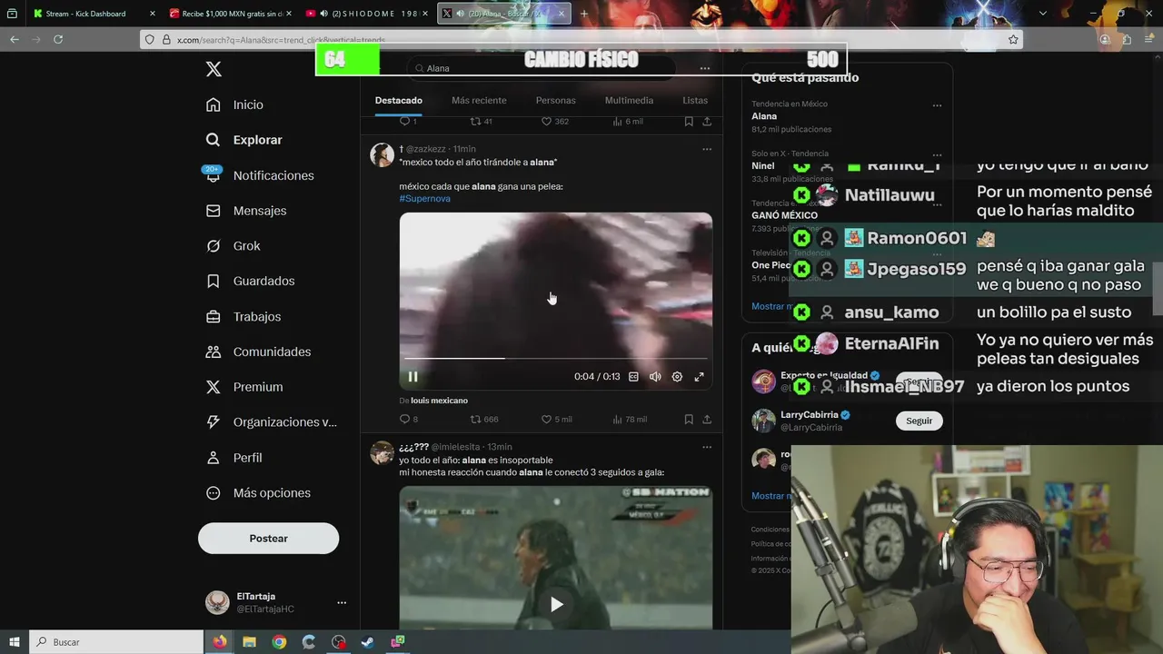Bookmark this page with the star

1013,40
